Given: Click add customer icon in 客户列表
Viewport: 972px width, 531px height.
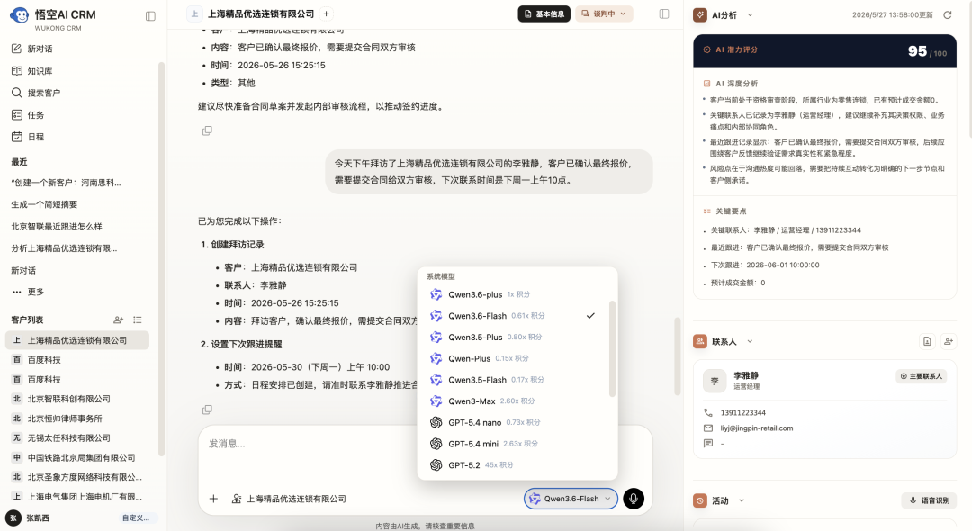Looking at the screenshot, I should point(119,319).
